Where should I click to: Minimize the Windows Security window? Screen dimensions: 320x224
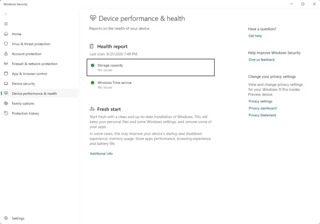point(292,4)
